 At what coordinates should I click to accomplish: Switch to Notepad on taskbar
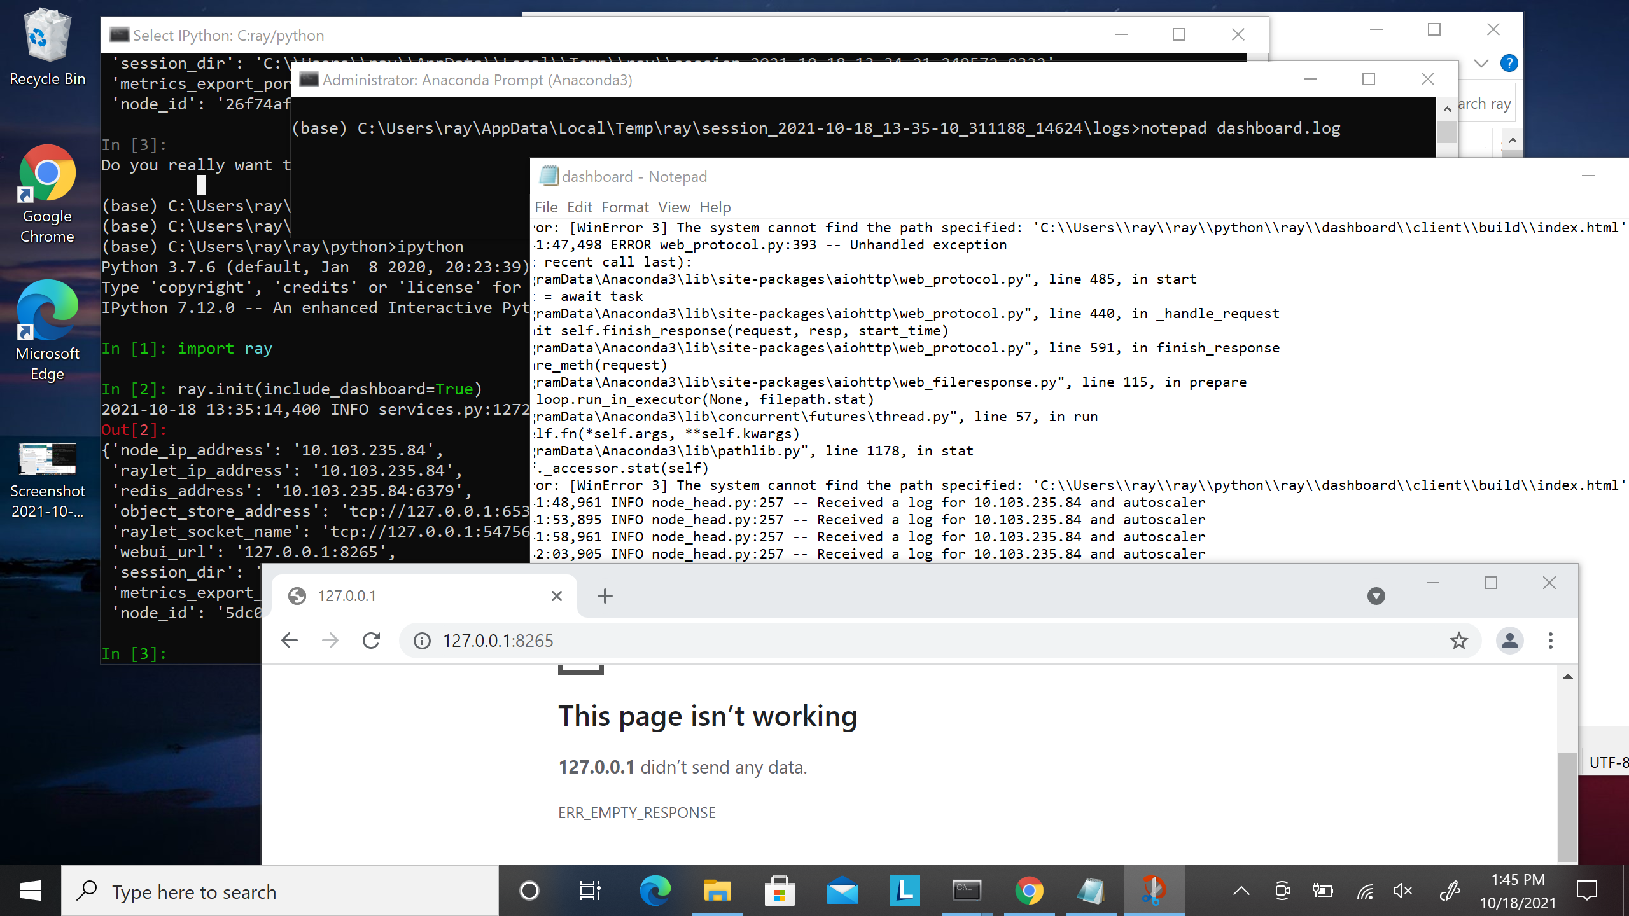click(x=1091, y=891)
